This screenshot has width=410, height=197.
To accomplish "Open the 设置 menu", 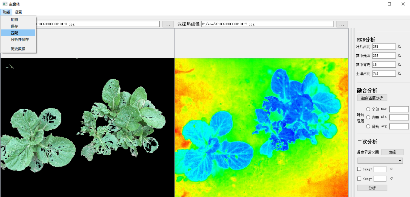I will click(x=18, y=12).
